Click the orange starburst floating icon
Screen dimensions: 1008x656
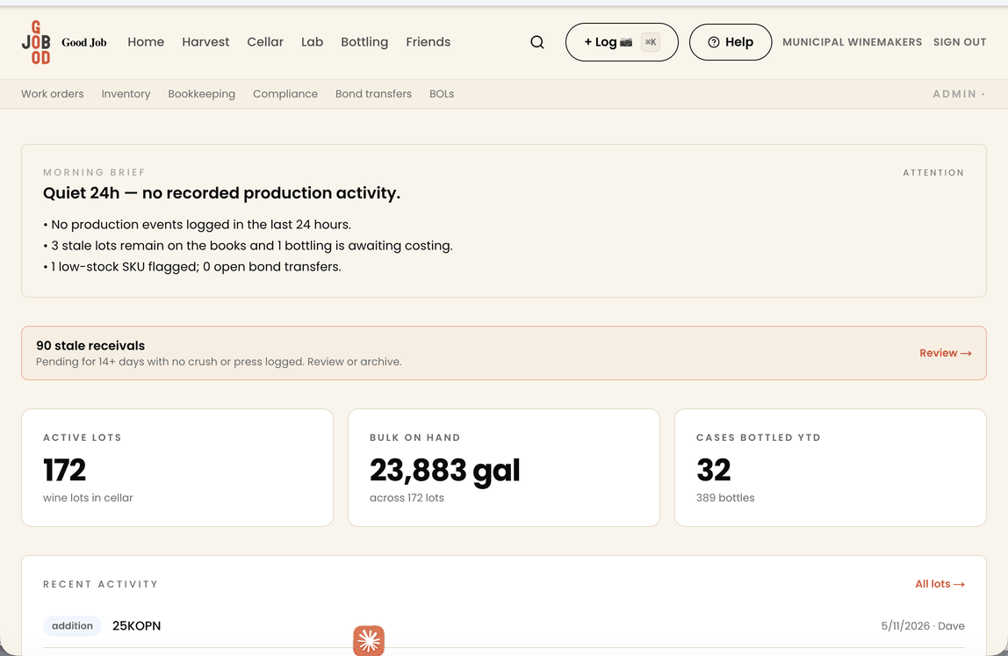pos(369,640)
